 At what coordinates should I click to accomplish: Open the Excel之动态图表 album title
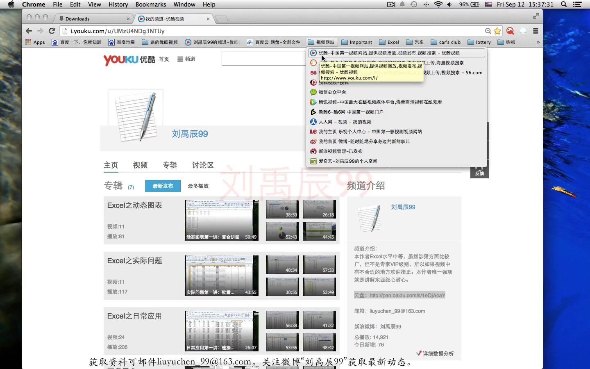[x=134, y=205]
